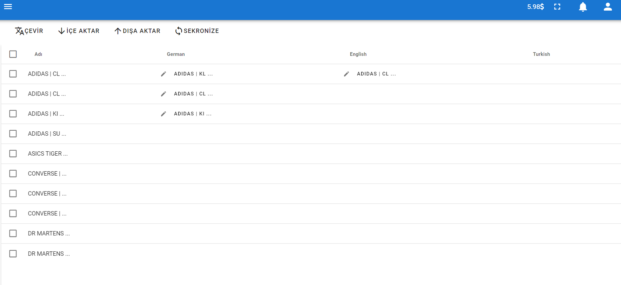
Task: Check the second ADIDAS | CL row
Action: point(13,94)
